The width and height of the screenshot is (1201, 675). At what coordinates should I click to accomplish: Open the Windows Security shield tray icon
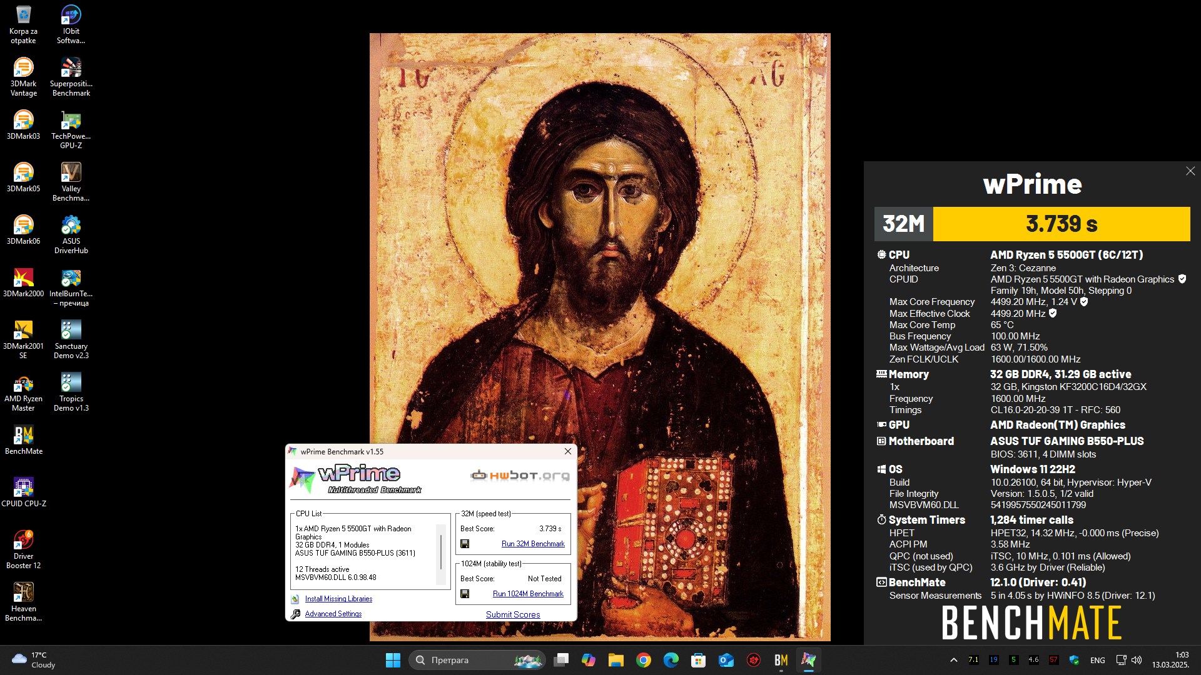click(1074, 660)
